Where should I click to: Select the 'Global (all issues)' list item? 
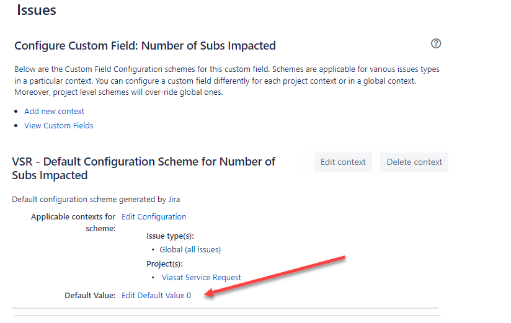pyautogui.click(x=190, y=250)
